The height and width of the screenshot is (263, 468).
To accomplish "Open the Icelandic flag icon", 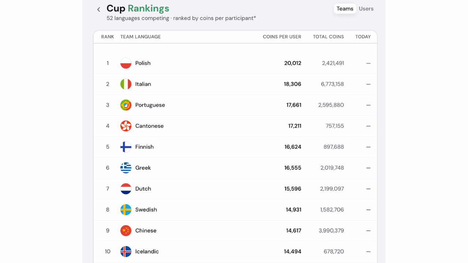I will 126,252.
